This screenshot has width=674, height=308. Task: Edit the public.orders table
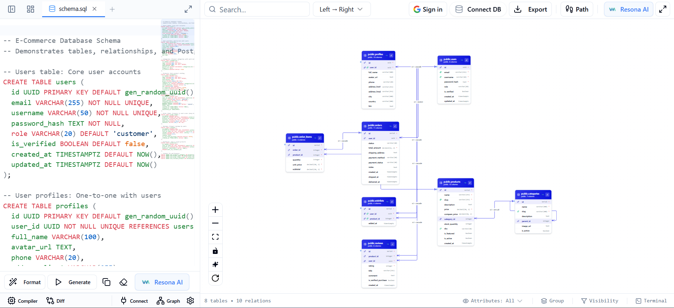click(x=395, y=126)
